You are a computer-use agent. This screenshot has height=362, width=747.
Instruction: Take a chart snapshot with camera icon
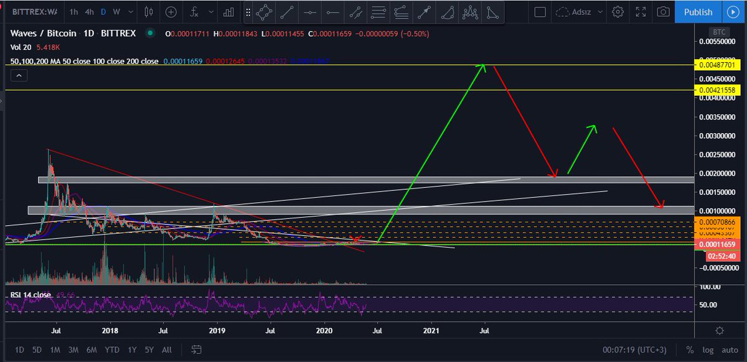coord(664,12)
